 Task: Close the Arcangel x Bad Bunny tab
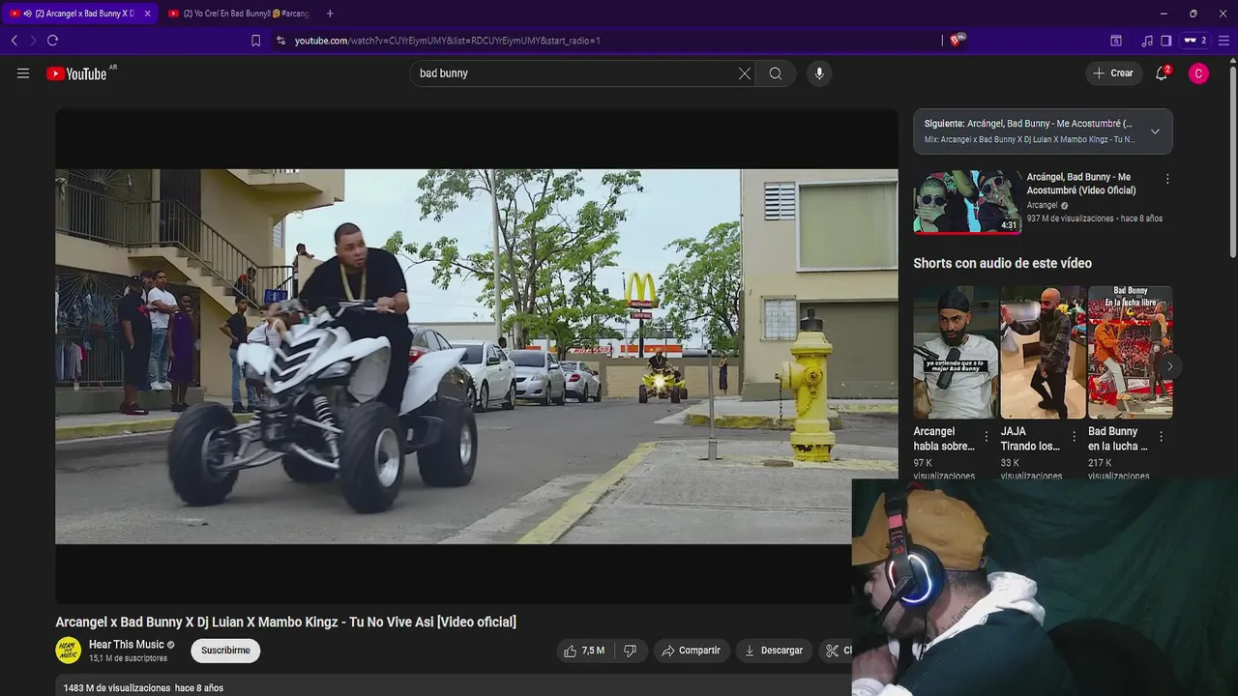[147, 14]
